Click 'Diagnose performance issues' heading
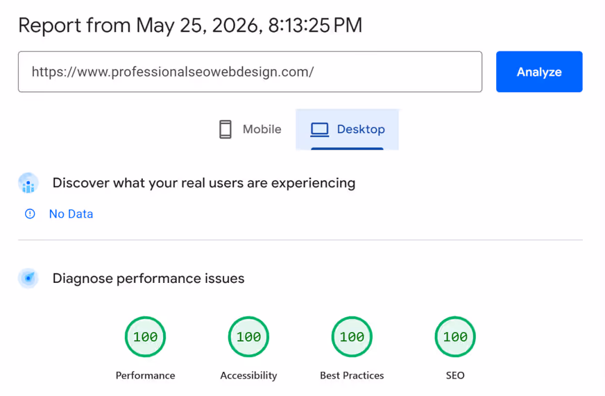 coord(148,278)
